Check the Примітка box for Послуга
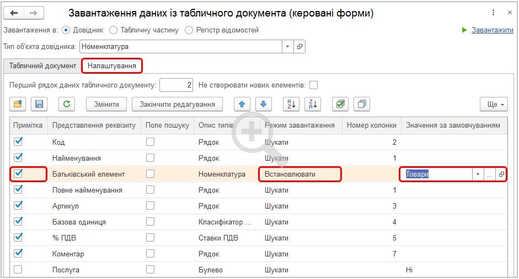519x279 pixels. (x=18, y=270)
